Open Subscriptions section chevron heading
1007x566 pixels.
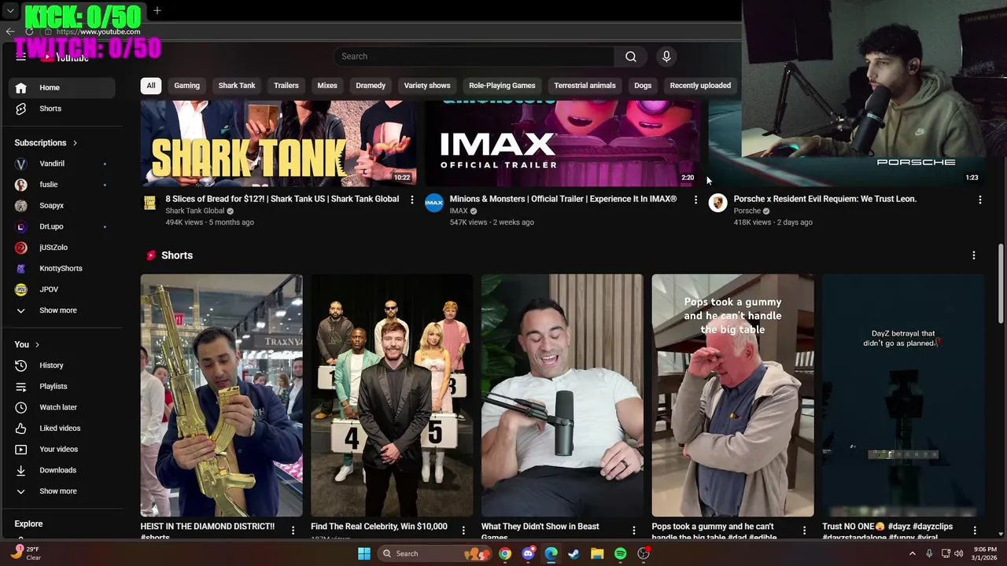tap(46, 143)
